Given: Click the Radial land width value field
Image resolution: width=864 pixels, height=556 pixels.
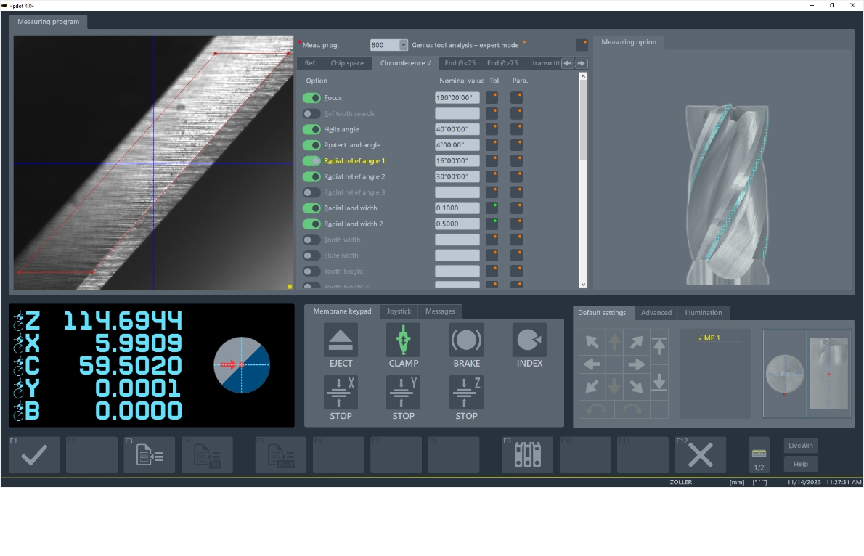Looking at the screenshot, I should (x=457, y=208).
